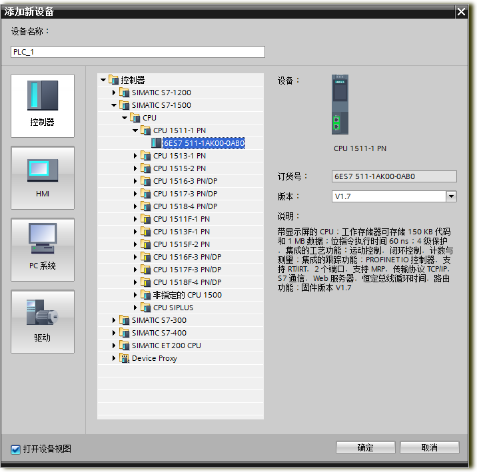Image resolution: width=477 pixels, height=472 pixels.
Task: Select the SIMATIC ET 200 CPU tree row
Action: [181, 346]
